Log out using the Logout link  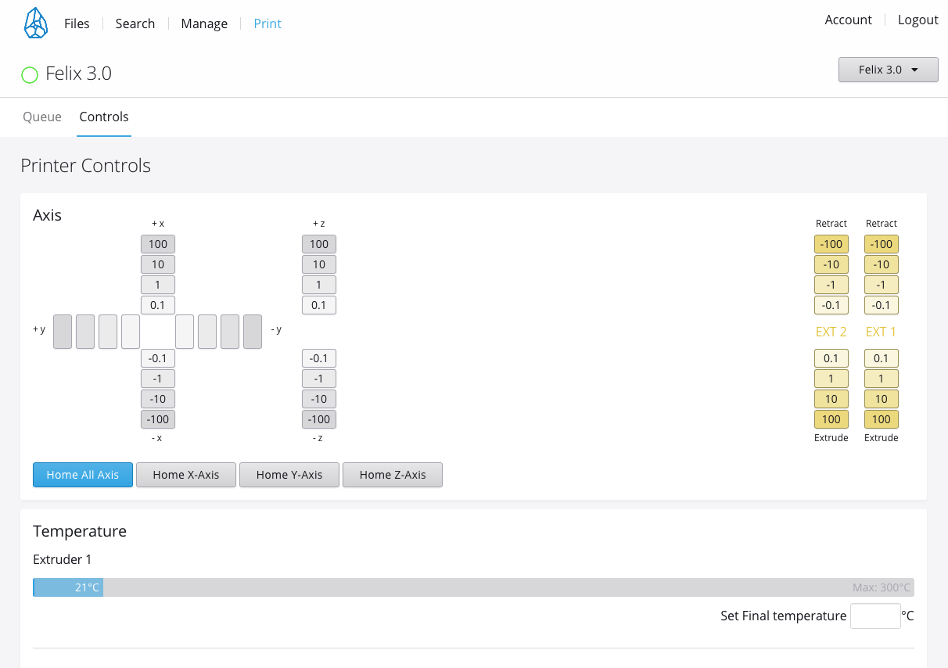pyautogui.click(x=917, y=20)
